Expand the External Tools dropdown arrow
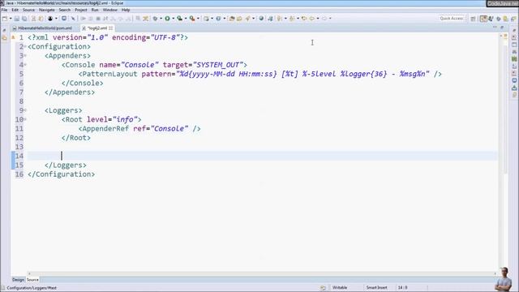The image size is (519, 292). [198, 19]
